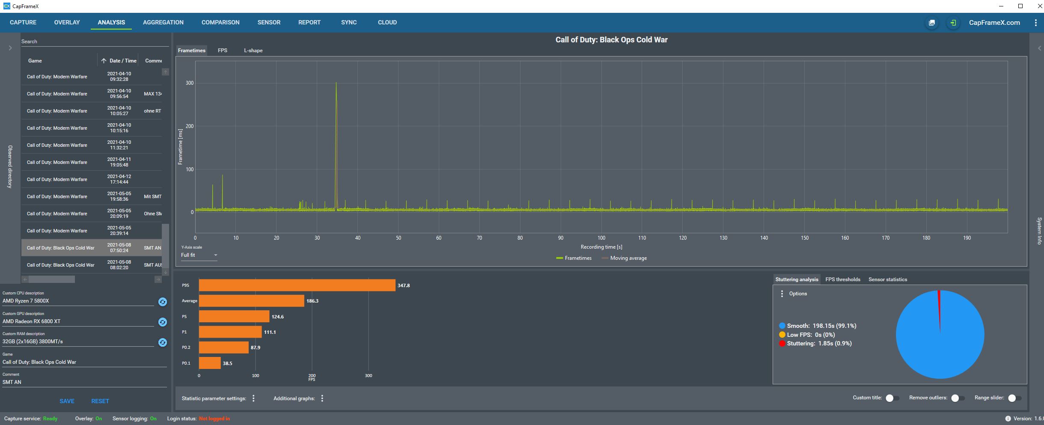Viewport: 1044px width, 425px height.
Task: Click the screenshot icon in top bar
Action: [x=932, y=23]
